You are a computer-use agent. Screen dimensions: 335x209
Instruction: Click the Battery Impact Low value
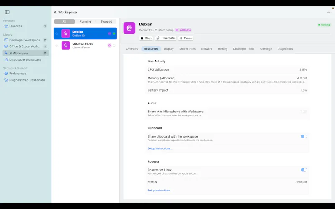tap(304, 90)
